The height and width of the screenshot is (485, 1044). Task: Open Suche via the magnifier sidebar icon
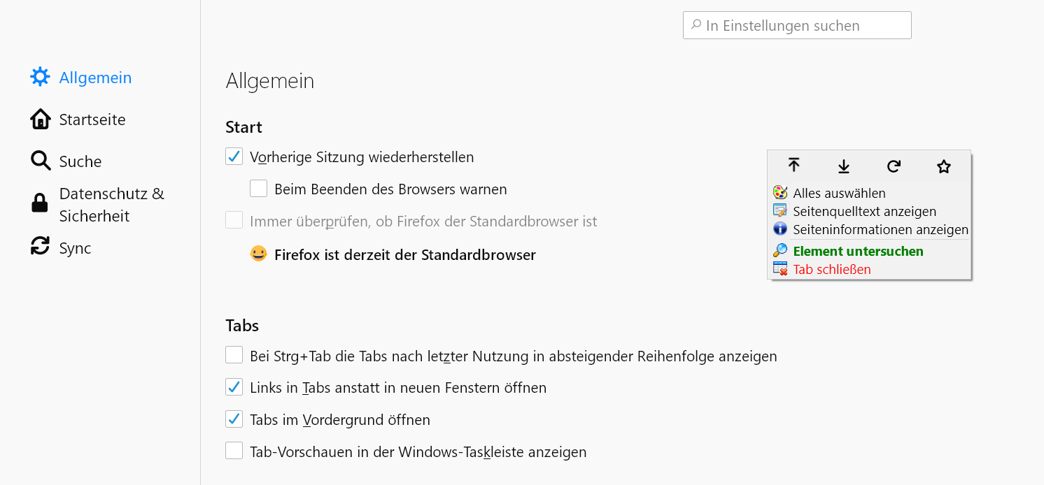point(41,161)
